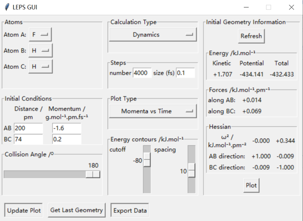Click Get Last Geometry button

[x=77, y=210]
